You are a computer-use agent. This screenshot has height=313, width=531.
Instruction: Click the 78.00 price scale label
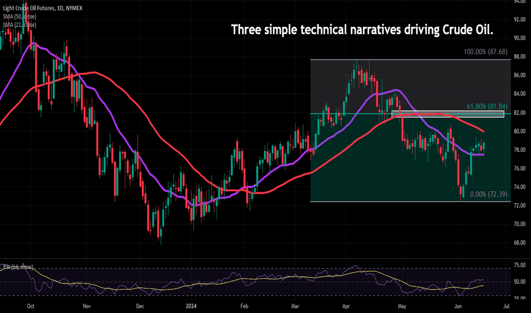(x=520, y=150)
